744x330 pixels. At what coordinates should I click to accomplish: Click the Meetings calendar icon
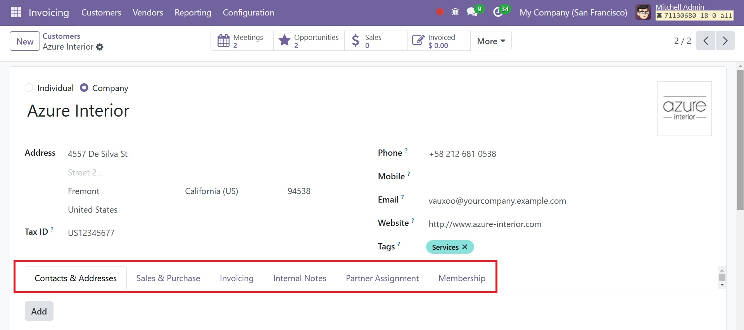(x=223, y=41)
